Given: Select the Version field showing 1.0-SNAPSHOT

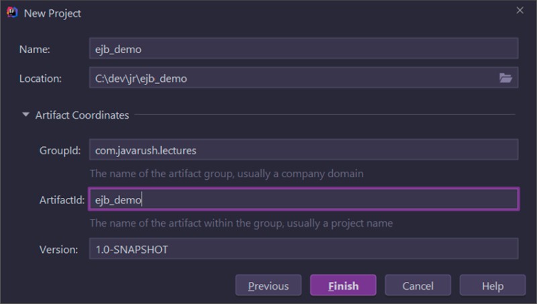Looking at the screenshot, I should (303, 249).
